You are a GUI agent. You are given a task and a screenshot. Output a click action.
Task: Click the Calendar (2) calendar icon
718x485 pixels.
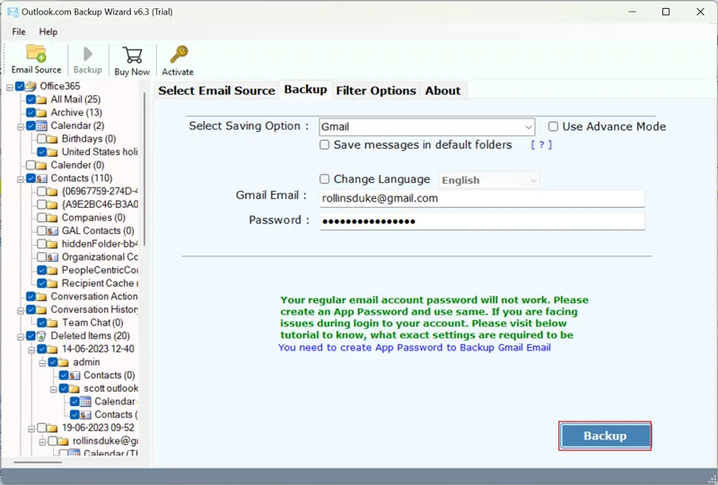[41, 126]
